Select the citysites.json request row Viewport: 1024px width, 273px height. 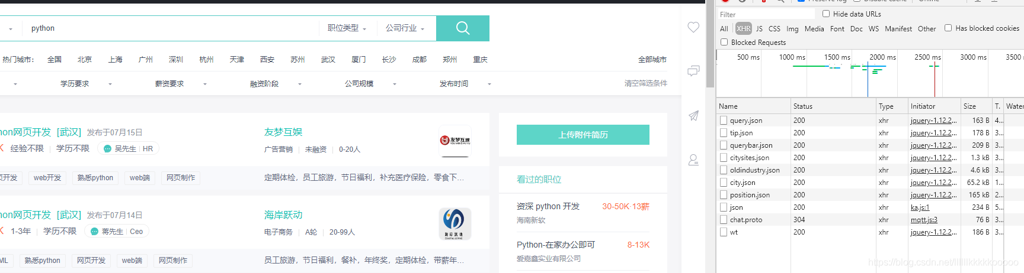click(x=870, y=157)
